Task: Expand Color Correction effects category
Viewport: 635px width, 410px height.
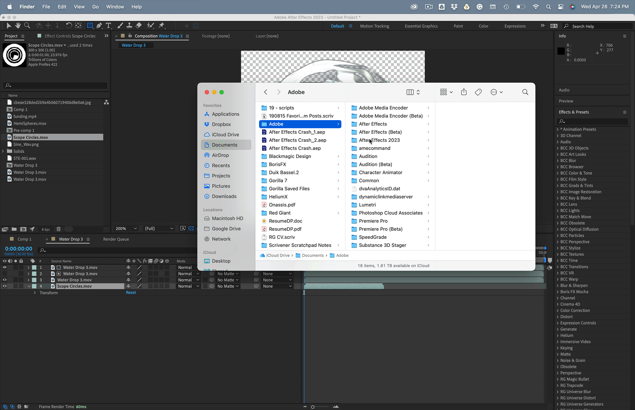Action: [x=558, y=310]
